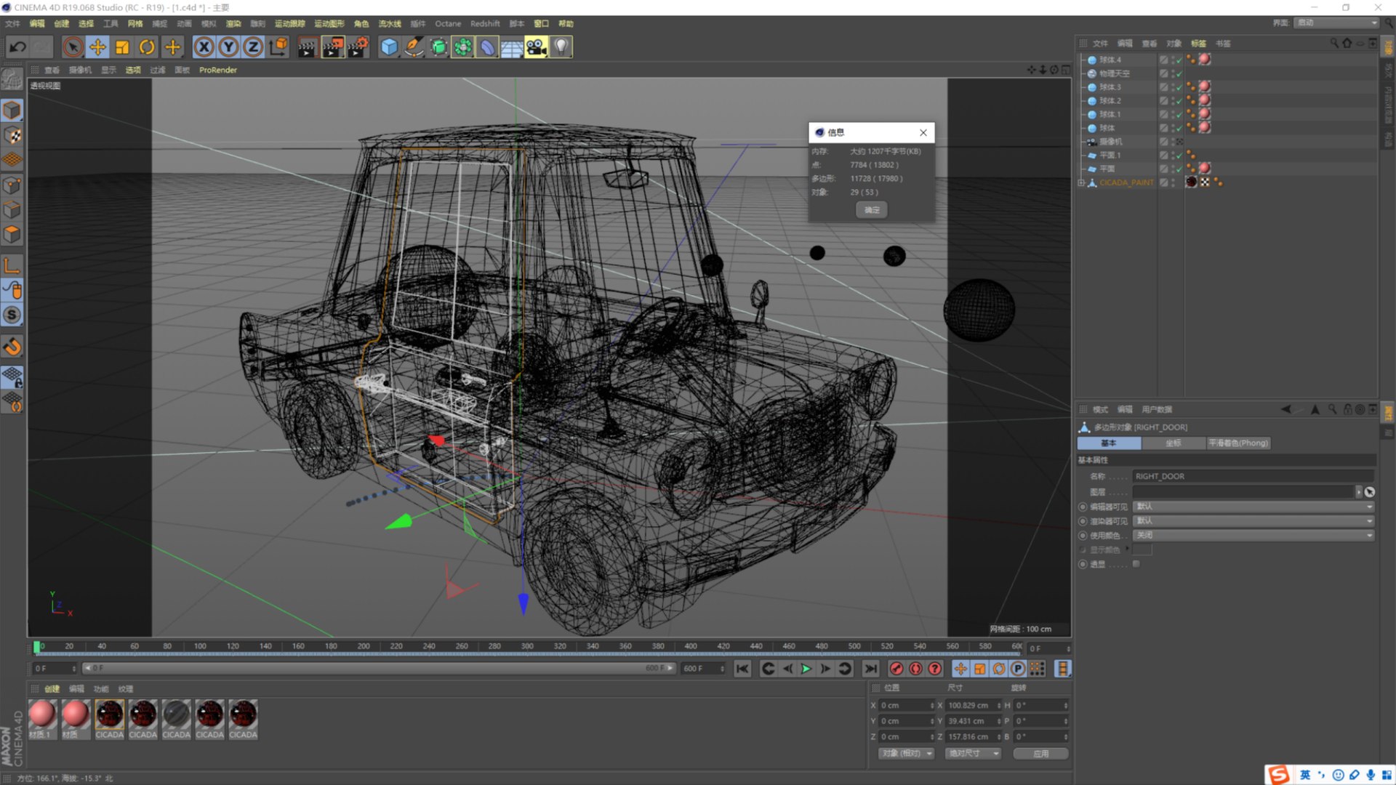Image resolution: width=1396 pixels, height=785 pixels.
Task: Select 球体.4 in the object list
Action: [1110, 60]
